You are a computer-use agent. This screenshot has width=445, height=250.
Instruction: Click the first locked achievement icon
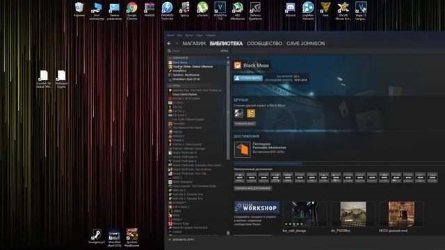[x=239, y=177]
